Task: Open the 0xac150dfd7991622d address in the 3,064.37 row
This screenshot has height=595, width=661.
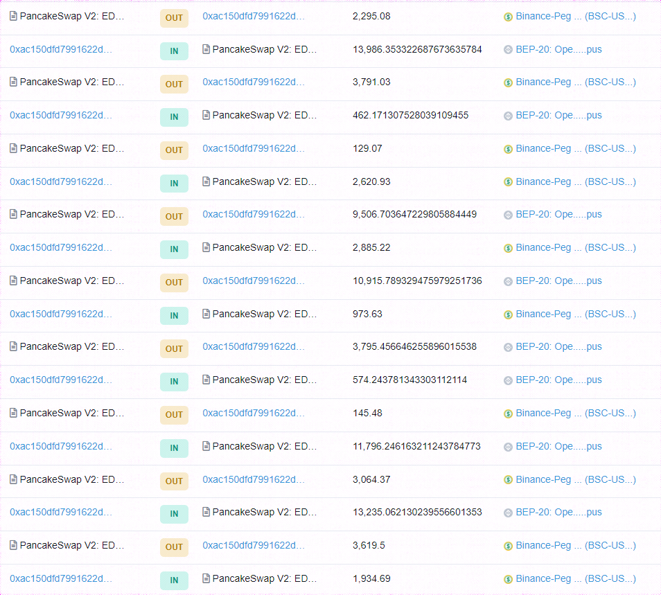Action: pyautogui.click(x=254, y=479)
